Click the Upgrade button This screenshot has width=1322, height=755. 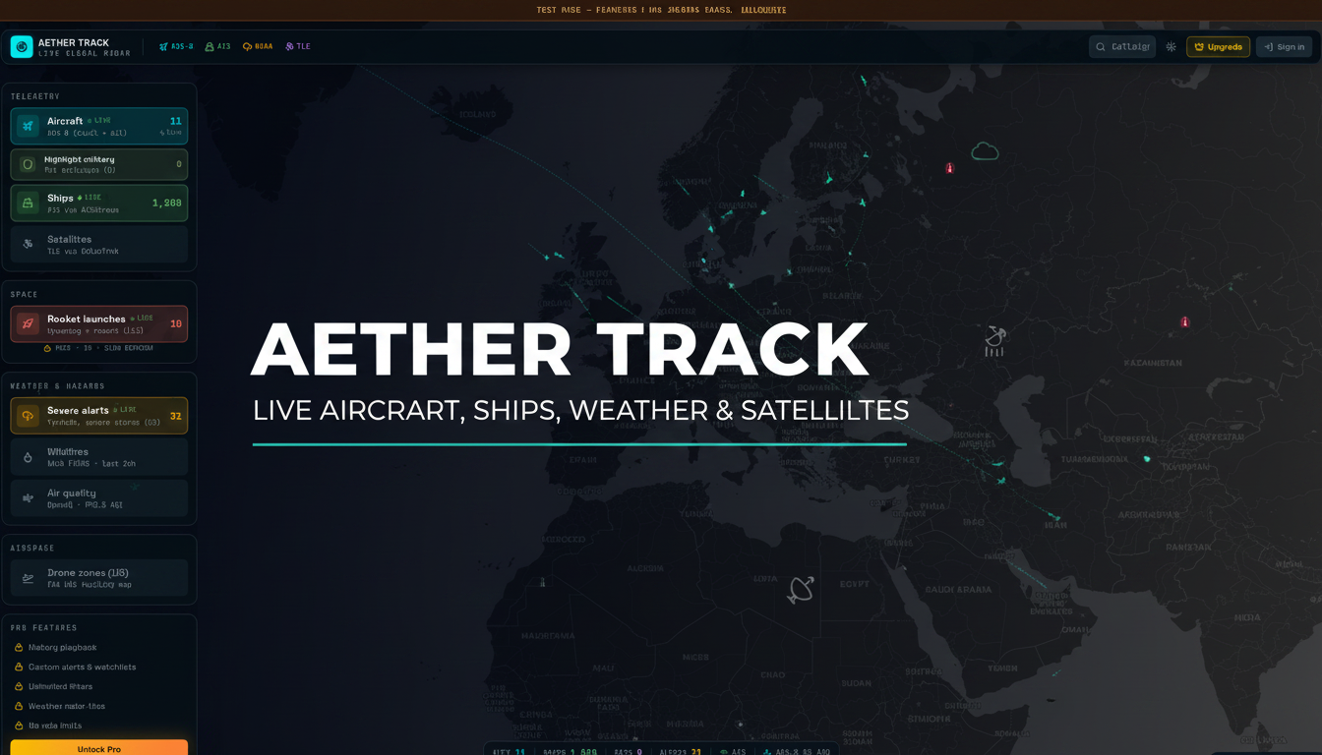coord(1219,47)
